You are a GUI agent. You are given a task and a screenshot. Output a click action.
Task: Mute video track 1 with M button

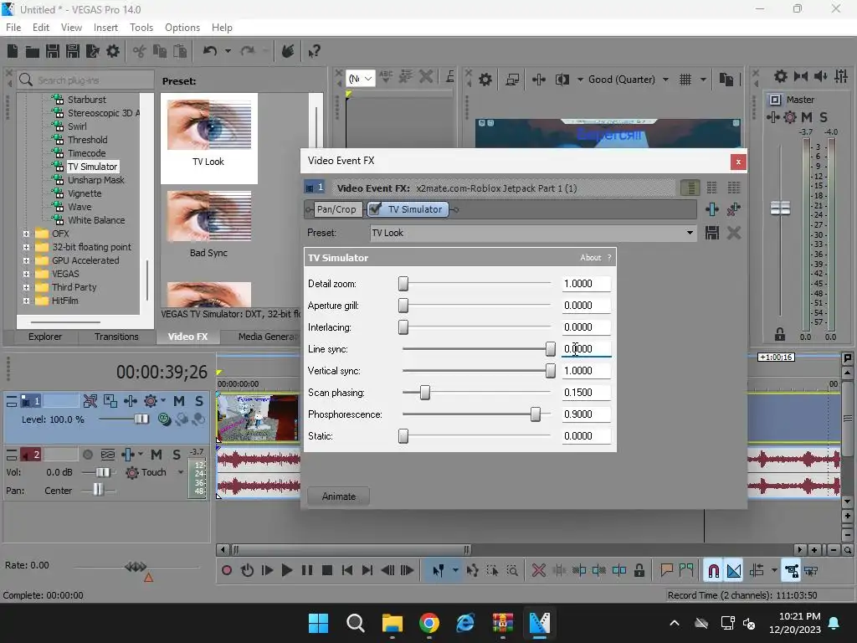[179, 401]
